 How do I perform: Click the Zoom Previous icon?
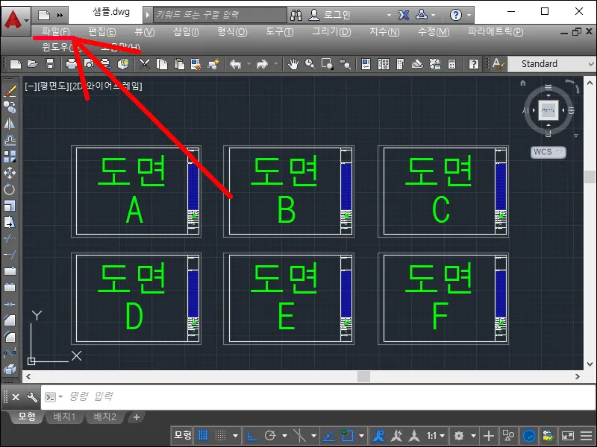click(345, 64)
